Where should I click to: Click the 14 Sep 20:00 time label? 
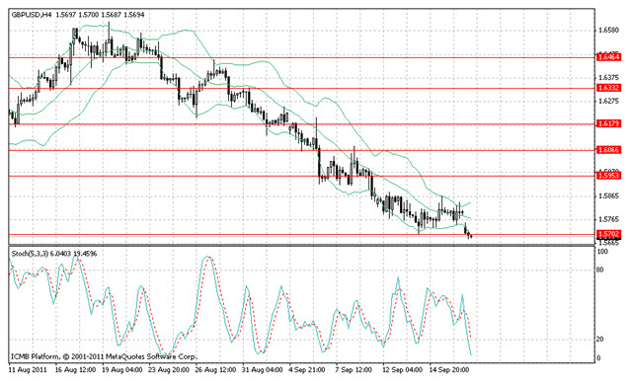pos(449,369)
